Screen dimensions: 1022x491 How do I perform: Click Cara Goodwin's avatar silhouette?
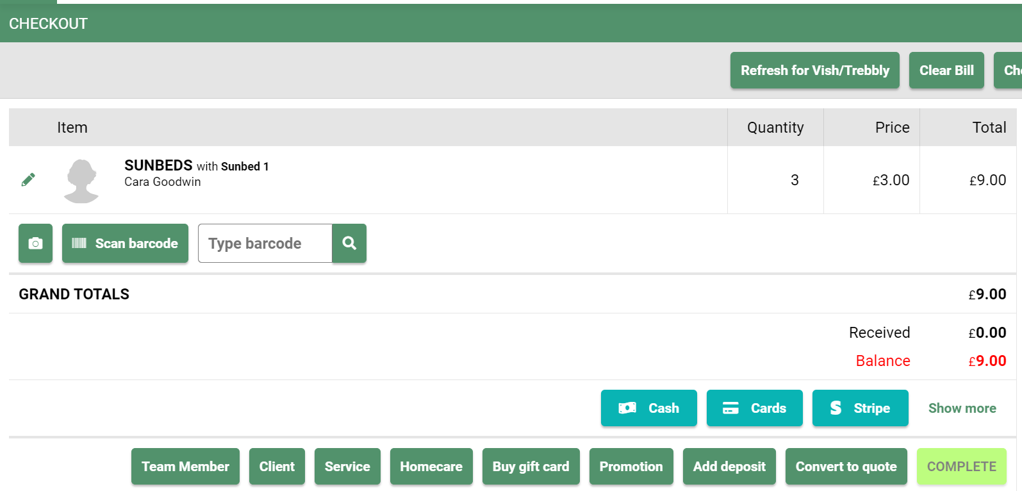tap(82, 181)
